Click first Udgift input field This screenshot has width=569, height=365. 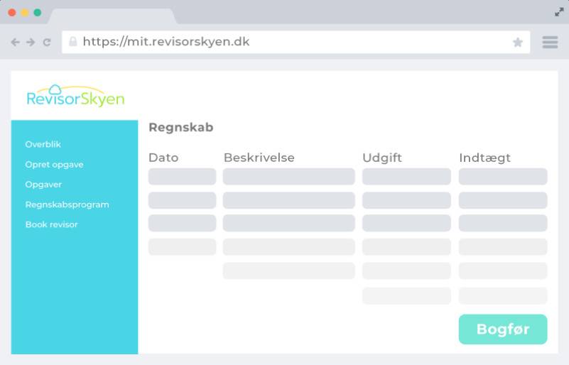pyautogui.click(x=406, y=177)
